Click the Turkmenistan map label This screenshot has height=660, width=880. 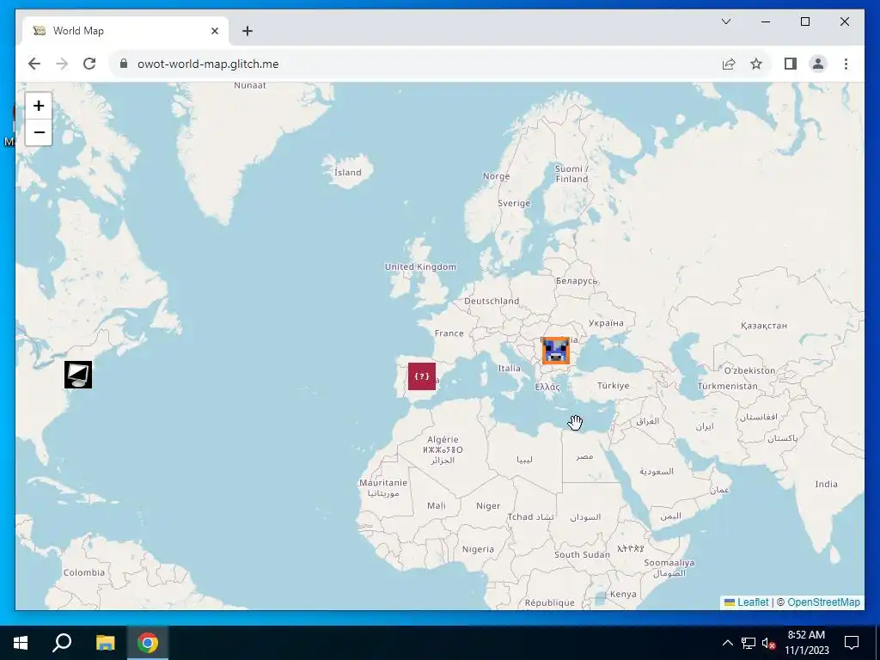[x=727, y=386]
